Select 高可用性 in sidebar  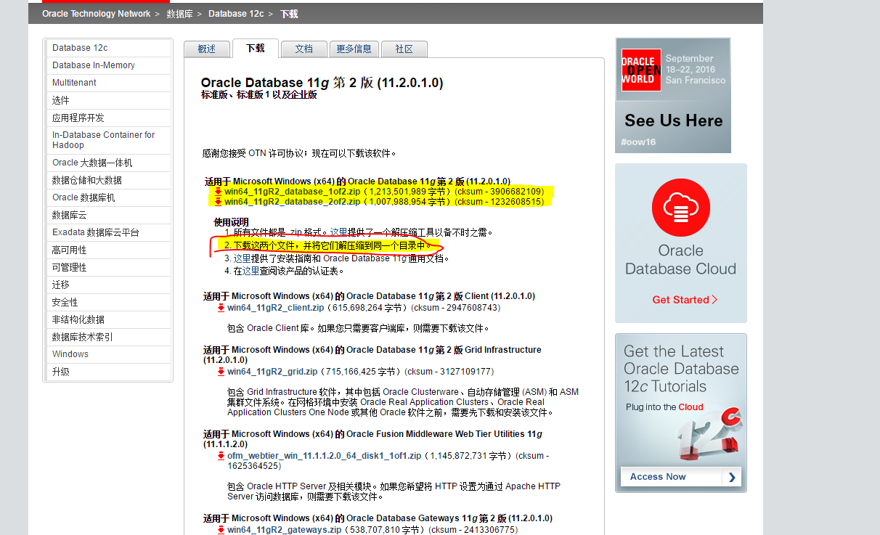pyautogui.click(x=109, y=250)
